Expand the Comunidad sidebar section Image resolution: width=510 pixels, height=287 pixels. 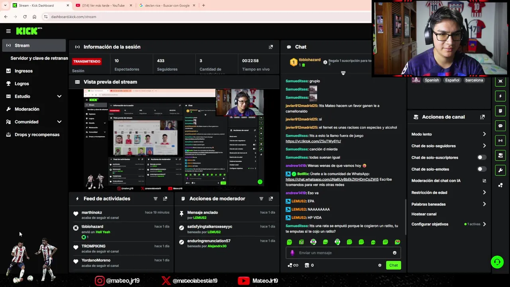(59, 122)
